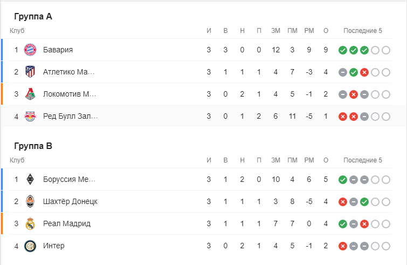
Task: Click Bayern's first green win indicator
Action: pos(342,50)
